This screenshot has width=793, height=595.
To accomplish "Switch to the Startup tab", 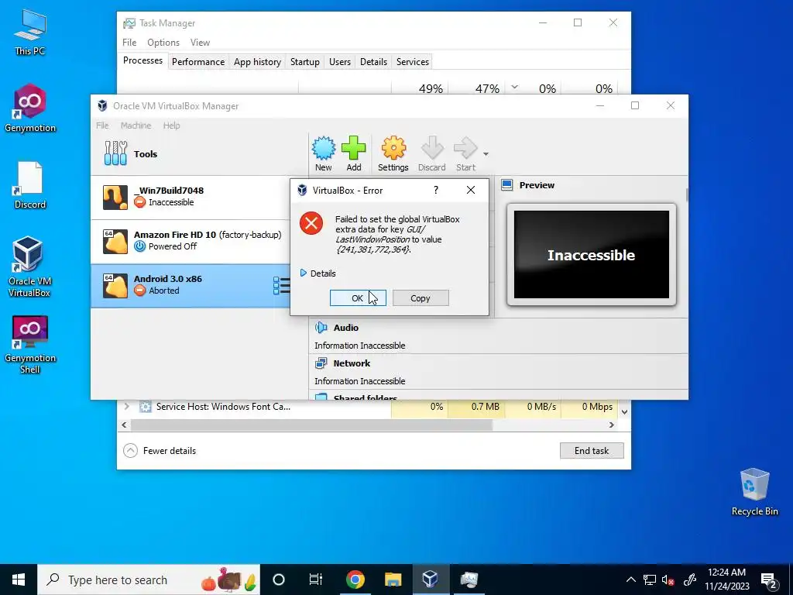I will tap(305, 62).
